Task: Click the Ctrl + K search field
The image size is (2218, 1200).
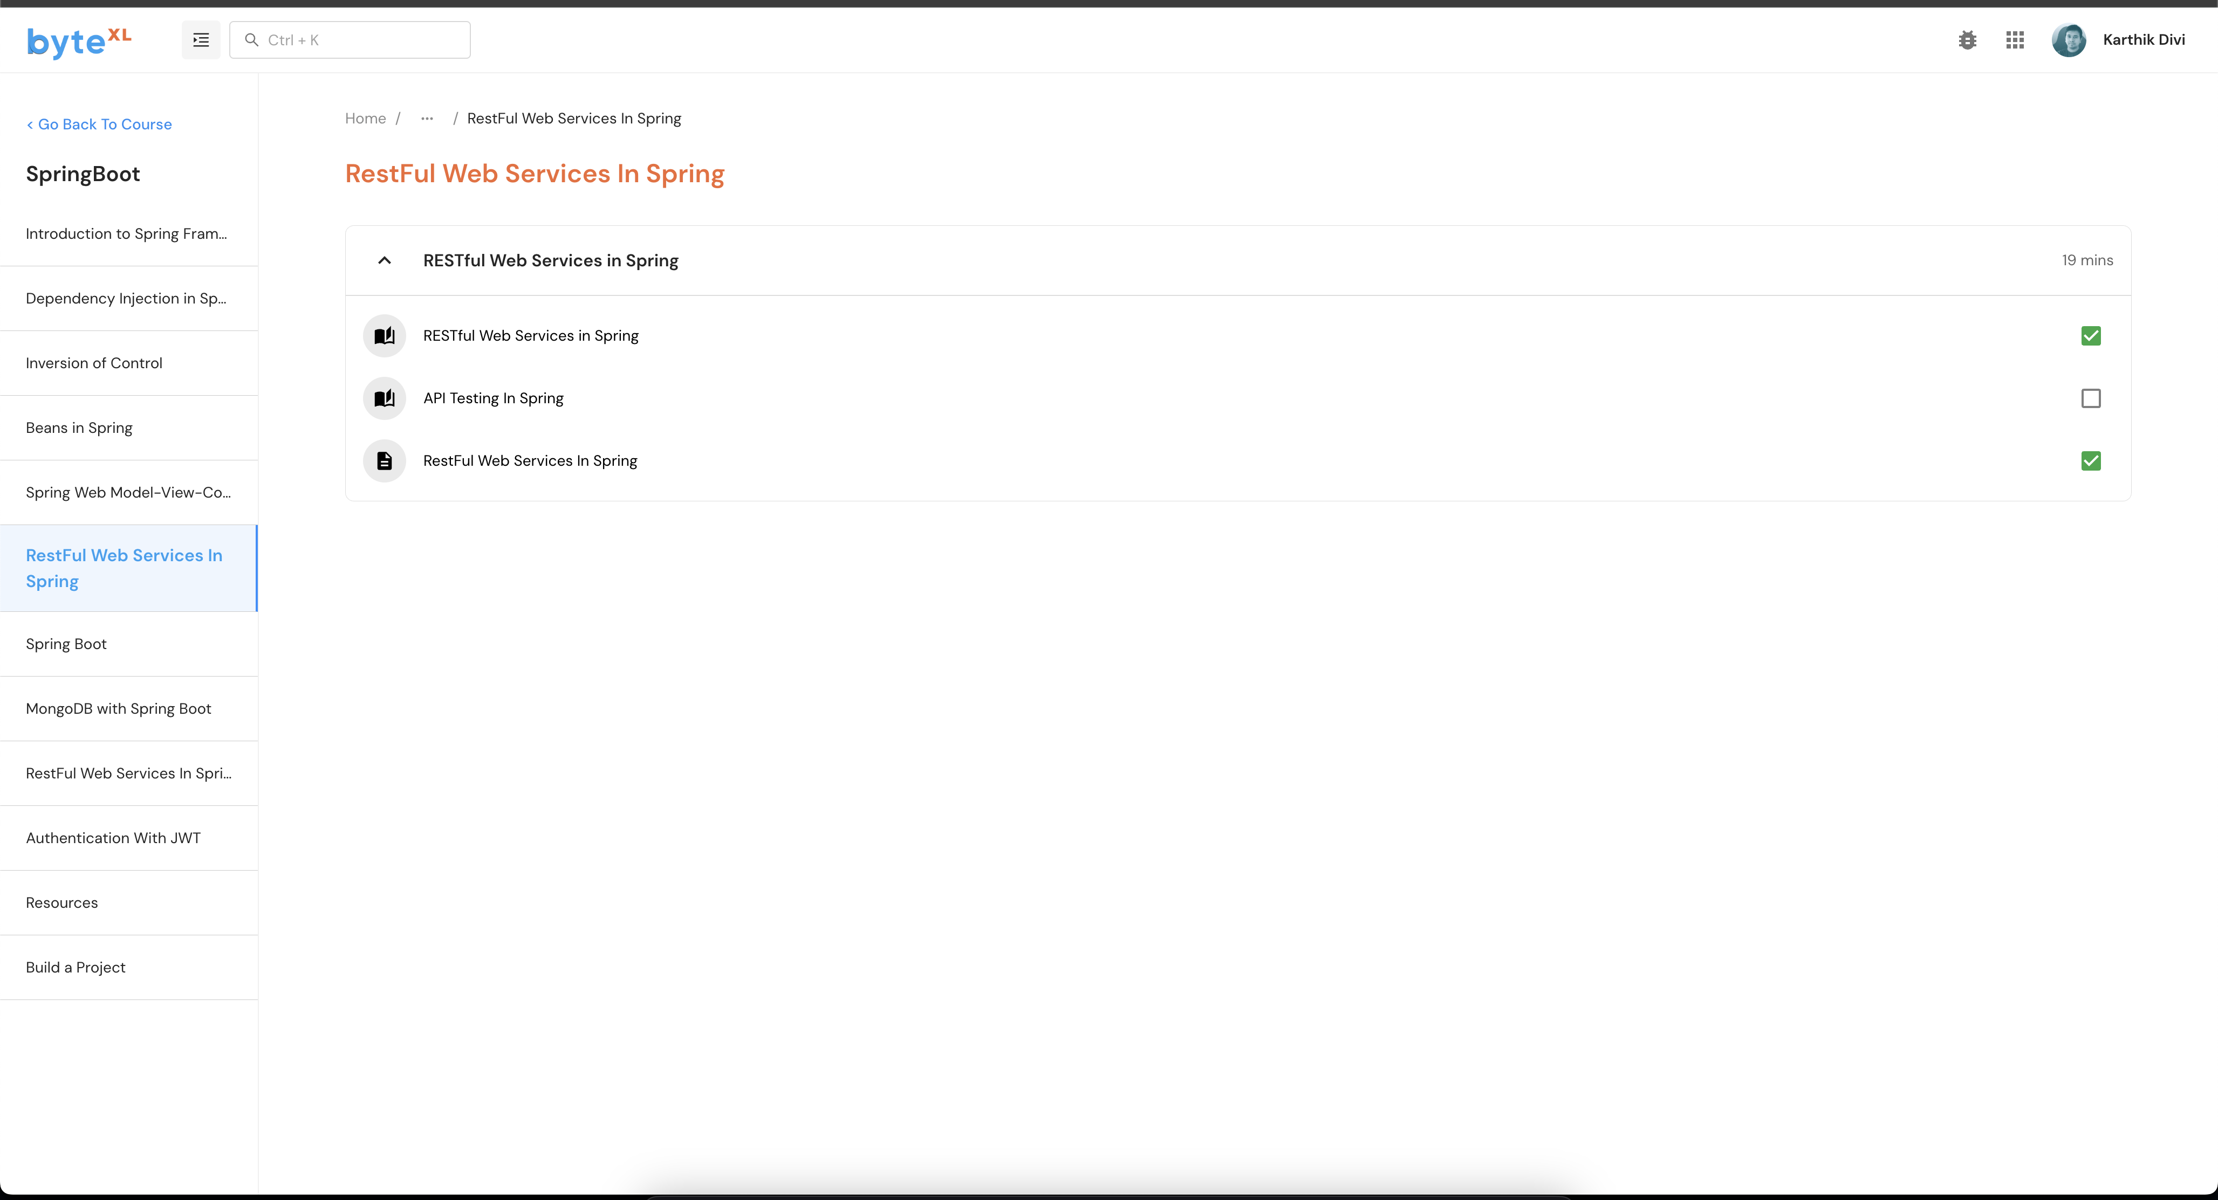Action: point(350,39)
